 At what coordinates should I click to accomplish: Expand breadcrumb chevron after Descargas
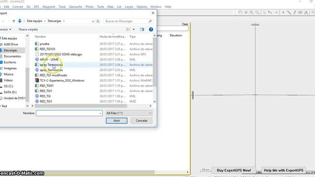point(64,21)
